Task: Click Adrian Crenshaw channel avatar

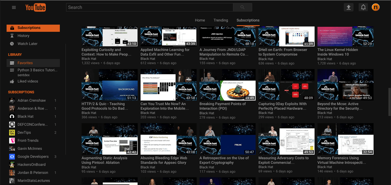Action: click(12, 101)
